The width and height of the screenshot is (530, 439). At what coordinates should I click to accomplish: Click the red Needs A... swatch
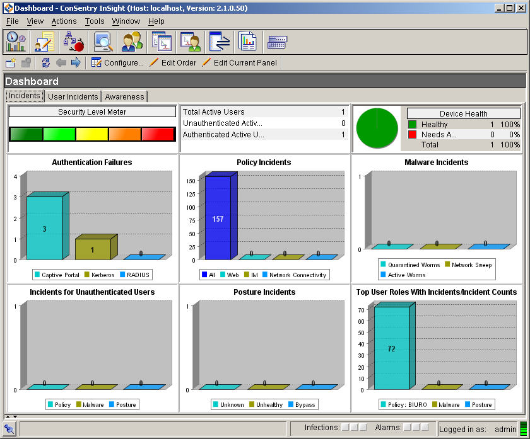pyautogui.click(x=412, y=135)
